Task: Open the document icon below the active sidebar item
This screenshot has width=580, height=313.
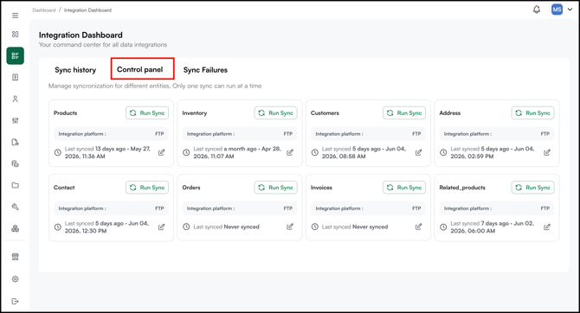Action: 16,77
